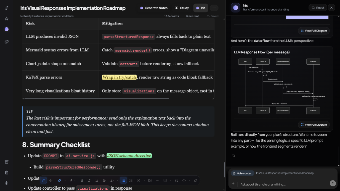Click the mermaid.render() code snippet

tap(133, 50)
